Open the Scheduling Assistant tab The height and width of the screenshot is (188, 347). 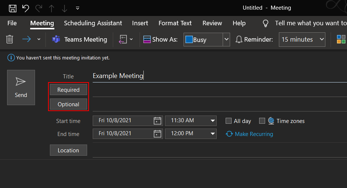93,23
